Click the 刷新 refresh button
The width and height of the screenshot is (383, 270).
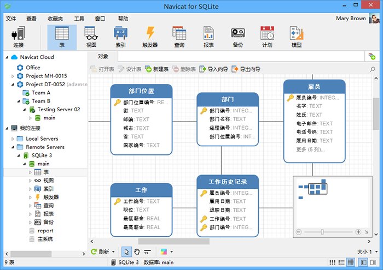click(100, 251)
